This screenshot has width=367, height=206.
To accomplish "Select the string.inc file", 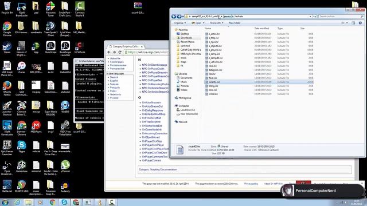I will (x=213, y=86).
